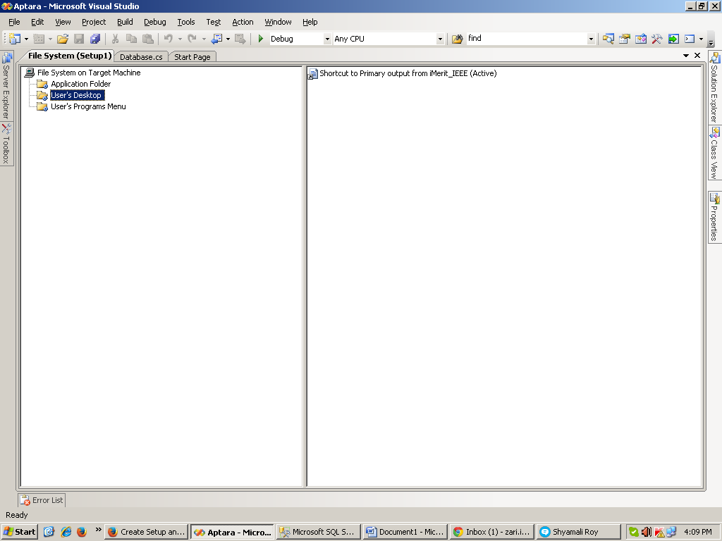This screenshot has width=722, height=541.
Task: Open the Debug menu
Action: [154, 22]
